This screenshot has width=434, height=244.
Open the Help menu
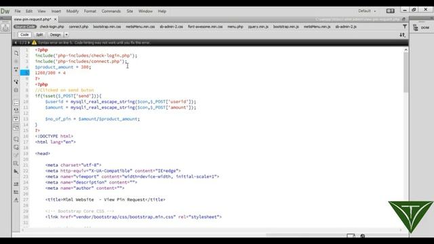162,11
